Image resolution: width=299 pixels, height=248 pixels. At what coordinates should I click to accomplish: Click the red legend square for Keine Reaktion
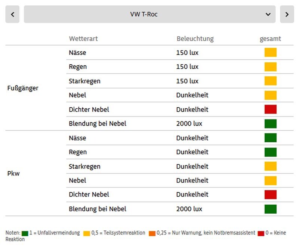pos(261,233)
